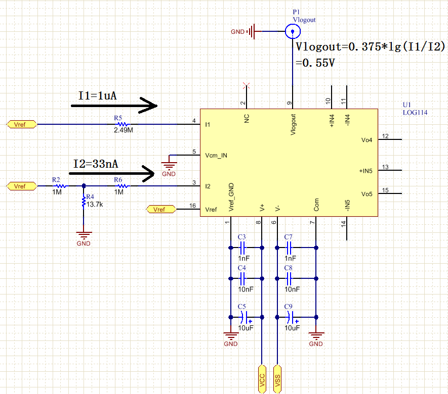Select the red no-connect cross on pin 2
This screenshot has height=394, width=448.
(x=247, y=85)
